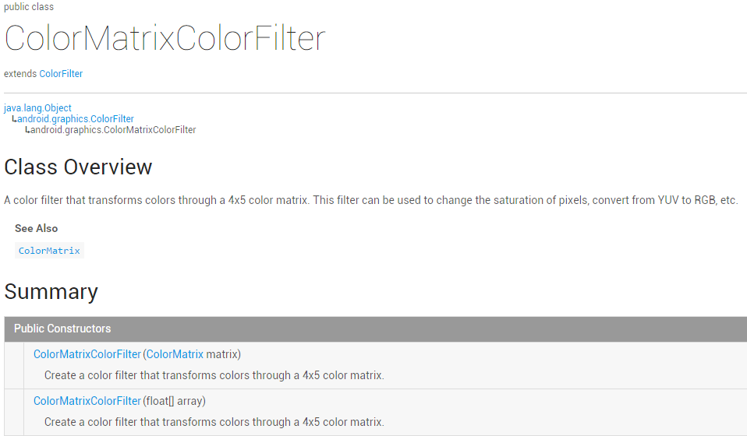Click the description under the ColorMatrix matrix constructor

coord(214,375)
